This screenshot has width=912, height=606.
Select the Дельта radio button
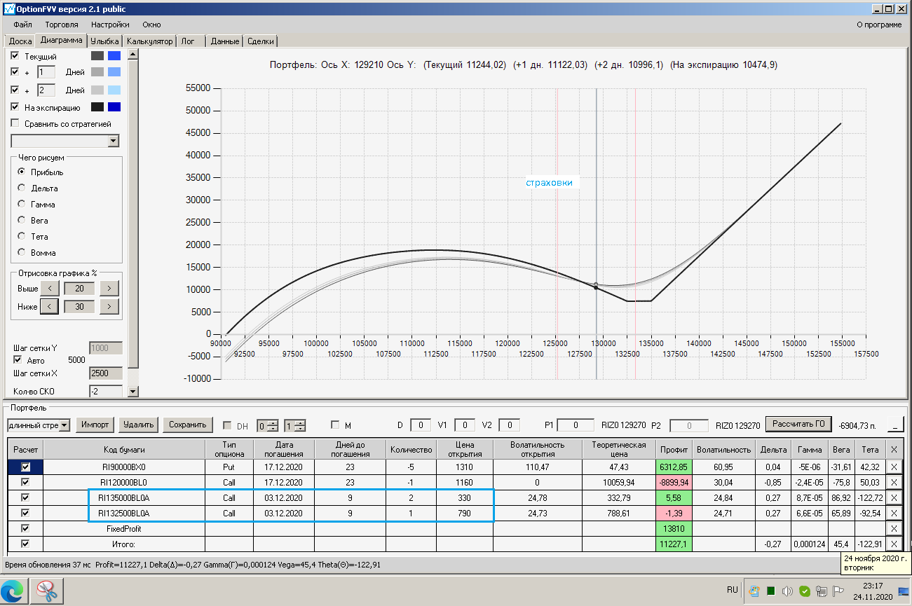coord(22,188)
